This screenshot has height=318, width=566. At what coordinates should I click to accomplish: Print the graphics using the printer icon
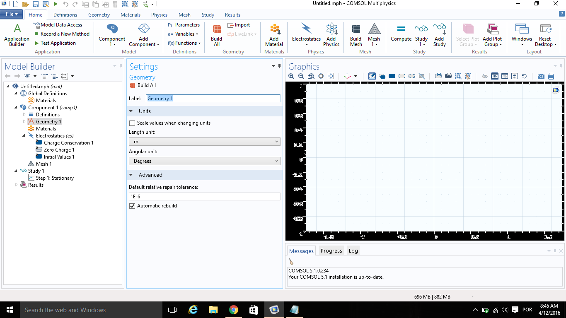[x=551, y=76]
